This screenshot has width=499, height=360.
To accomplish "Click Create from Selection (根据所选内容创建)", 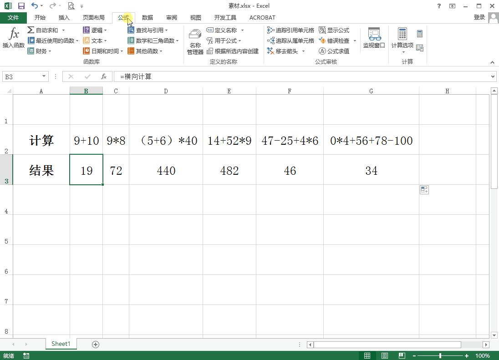I will (x=232, y=51).
